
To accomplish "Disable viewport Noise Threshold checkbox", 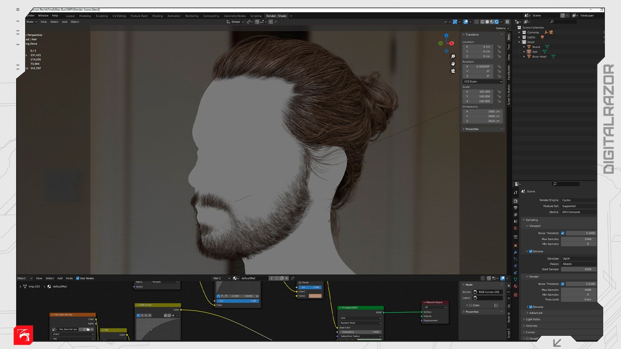I will tap(563, 233).
